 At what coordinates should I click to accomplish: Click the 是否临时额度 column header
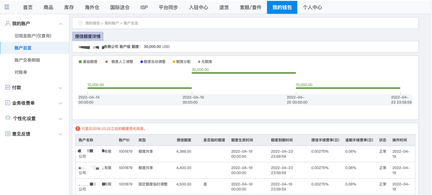(214, 140)
